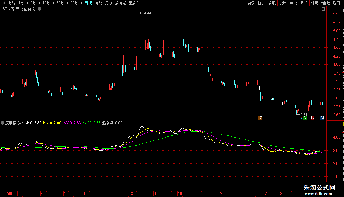344x197 pixels.
Task: Toggle the right info panel icon
Action: 324,9
